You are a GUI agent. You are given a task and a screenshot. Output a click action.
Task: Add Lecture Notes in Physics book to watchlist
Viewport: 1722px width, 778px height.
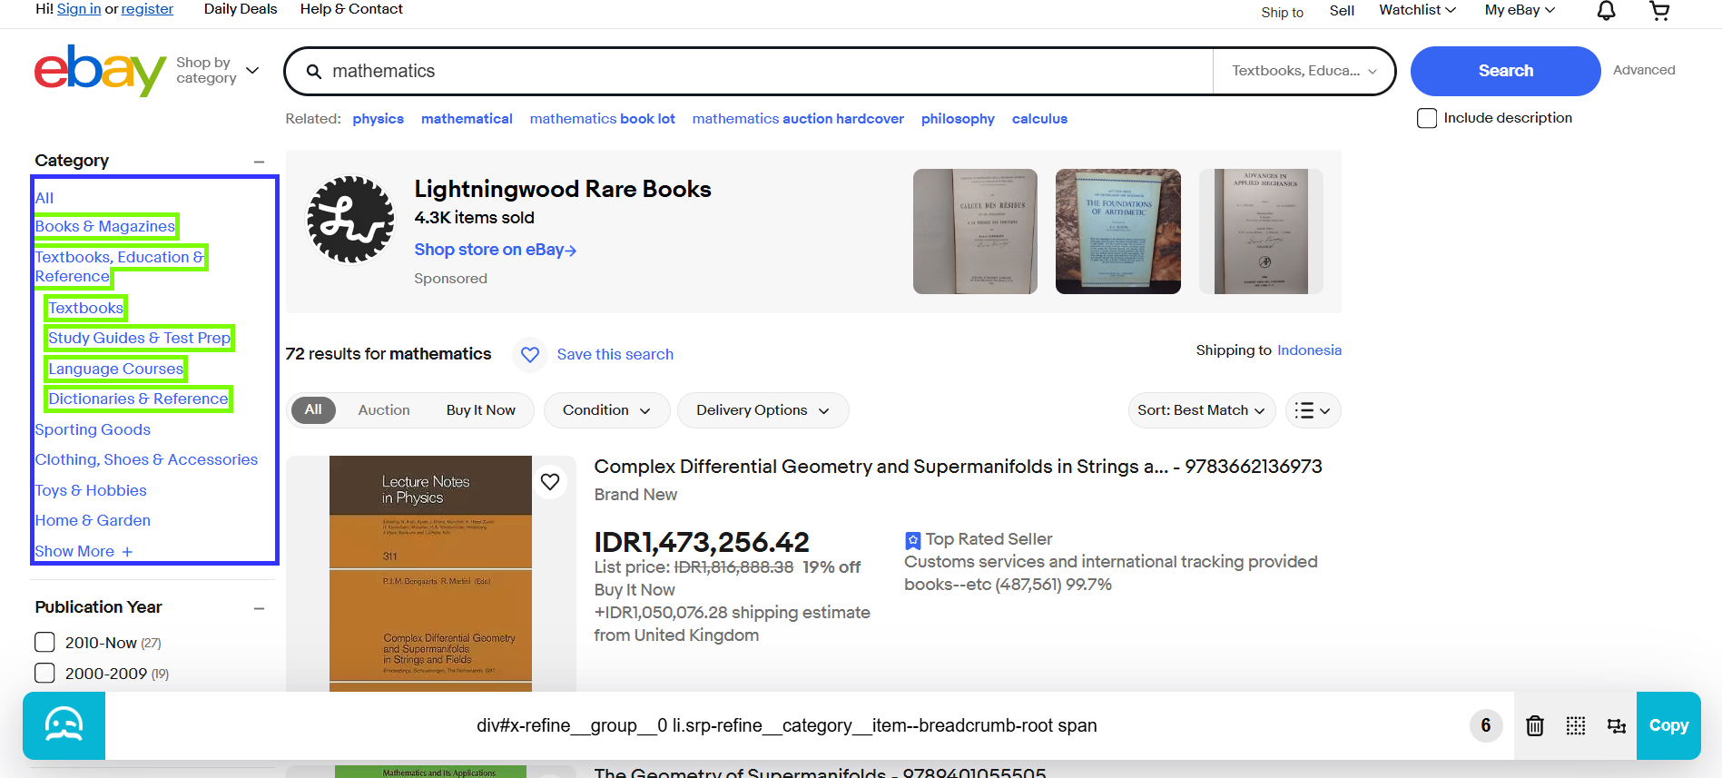[x=550, y=482]
